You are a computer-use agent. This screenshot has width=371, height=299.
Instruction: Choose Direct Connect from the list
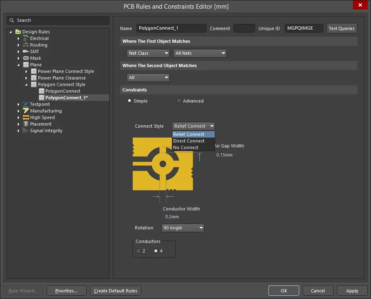click(x=194, y=141)
